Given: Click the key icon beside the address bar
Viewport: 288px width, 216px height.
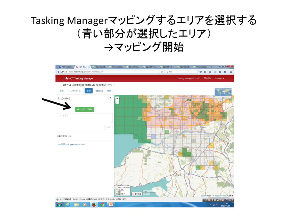Looking at the screenshot, I should pos(62,72).
